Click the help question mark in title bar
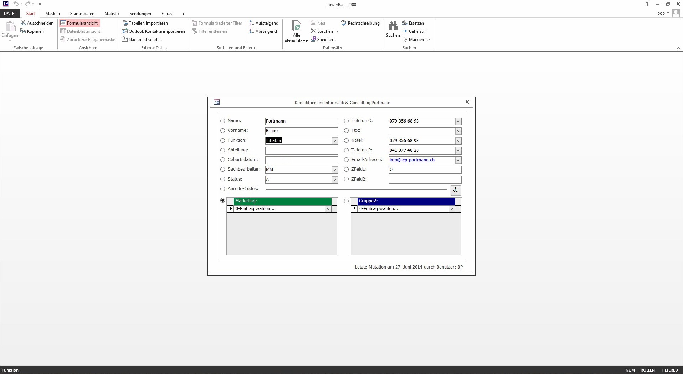This screenshot has height=374, width=683. coord(647,4)
